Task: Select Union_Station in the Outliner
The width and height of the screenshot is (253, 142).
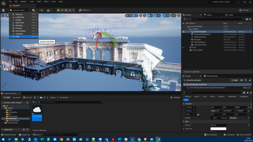Action: 197,50
